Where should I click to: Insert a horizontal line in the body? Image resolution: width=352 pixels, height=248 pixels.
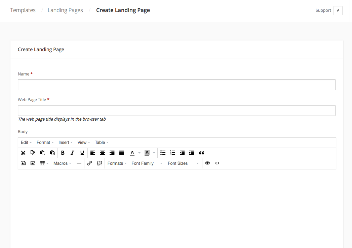click(79, 163)
